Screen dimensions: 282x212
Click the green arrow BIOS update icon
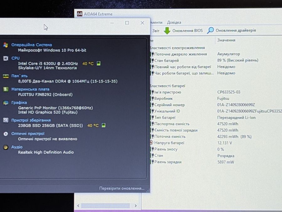(x=167, y=31)
